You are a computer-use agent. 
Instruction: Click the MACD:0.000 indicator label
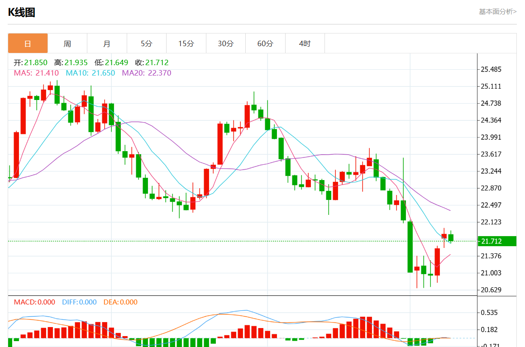click(34, 302)
